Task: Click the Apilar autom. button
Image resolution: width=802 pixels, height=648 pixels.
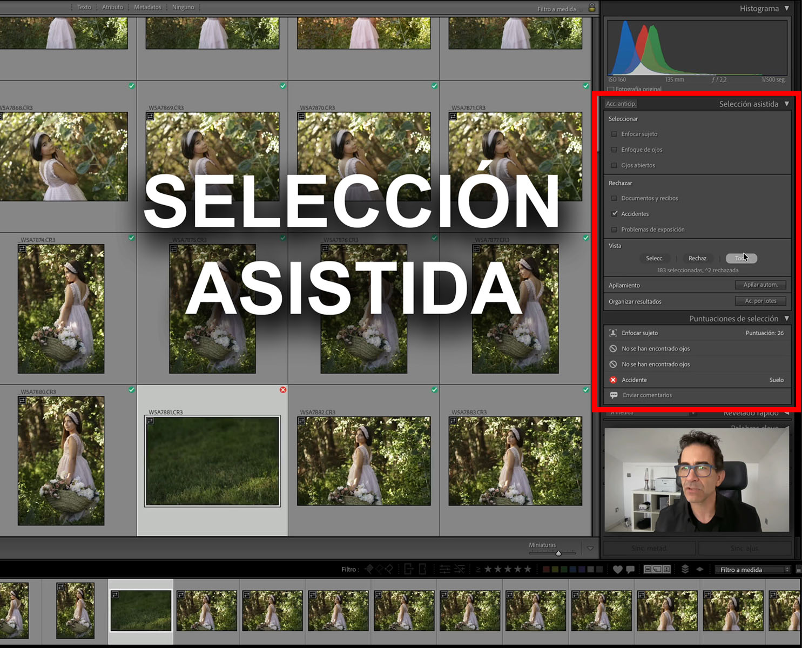Action: click(x=761, y=285)
